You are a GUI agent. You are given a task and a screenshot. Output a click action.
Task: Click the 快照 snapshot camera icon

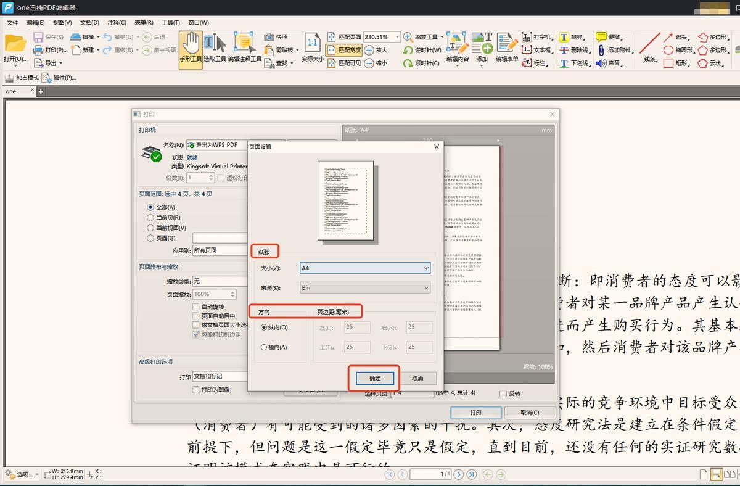[x=269, y=37]
